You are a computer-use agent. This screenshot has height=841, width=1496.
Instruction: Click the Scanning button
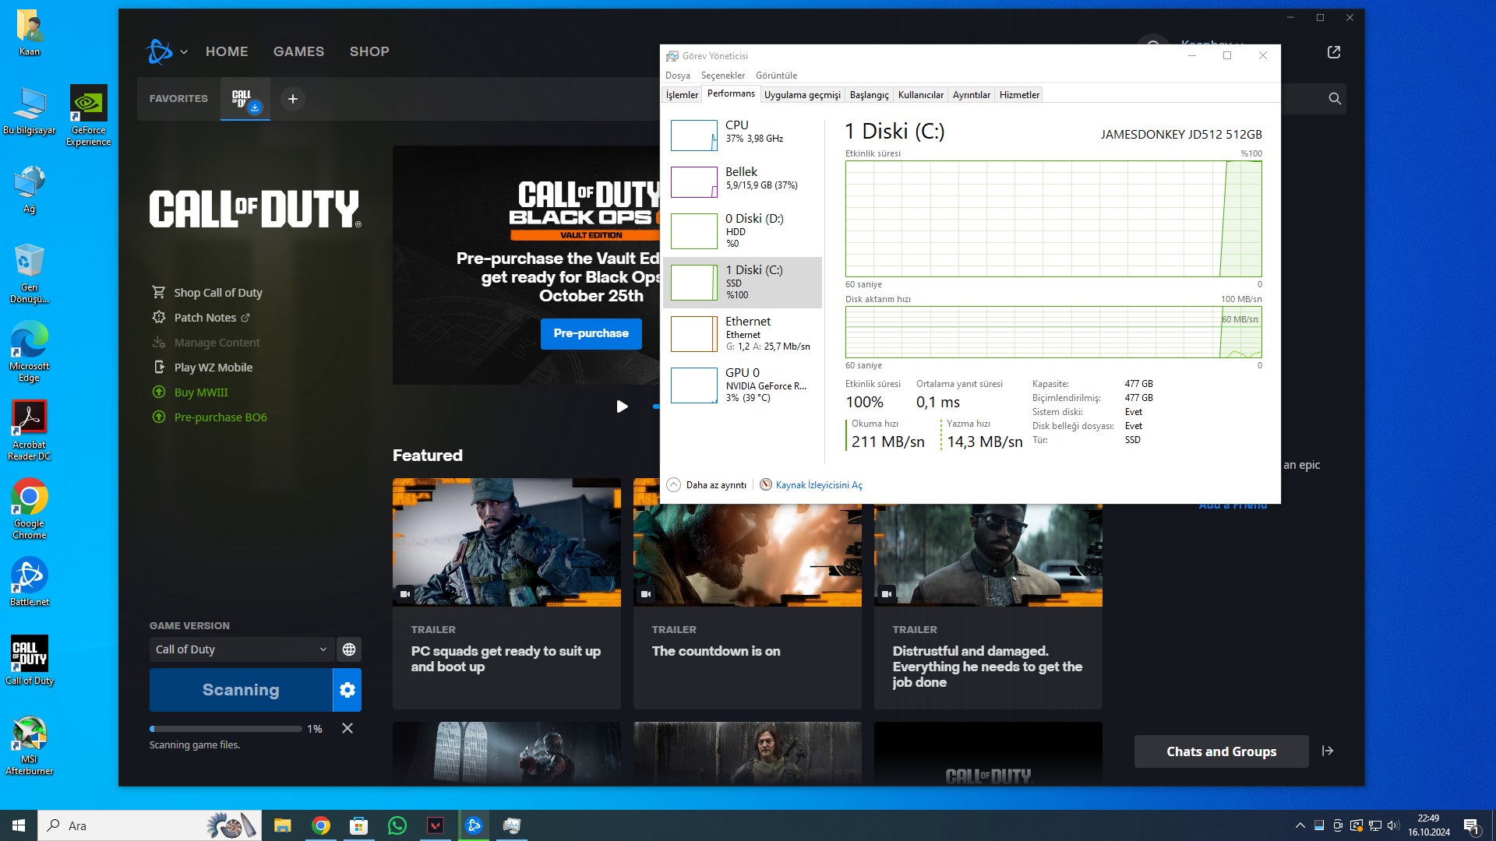tap(241, 690)
